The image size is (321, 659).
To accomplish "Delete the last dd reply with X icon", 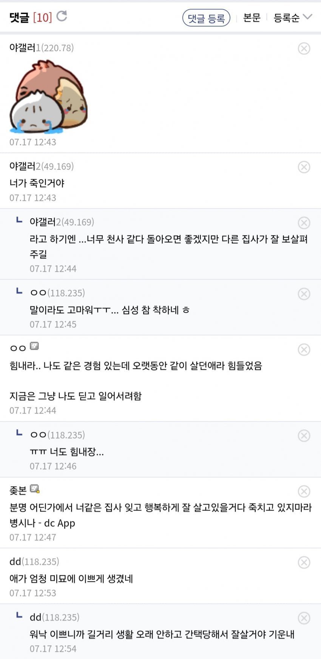I will pyautogui.click(x=304, y=618).
